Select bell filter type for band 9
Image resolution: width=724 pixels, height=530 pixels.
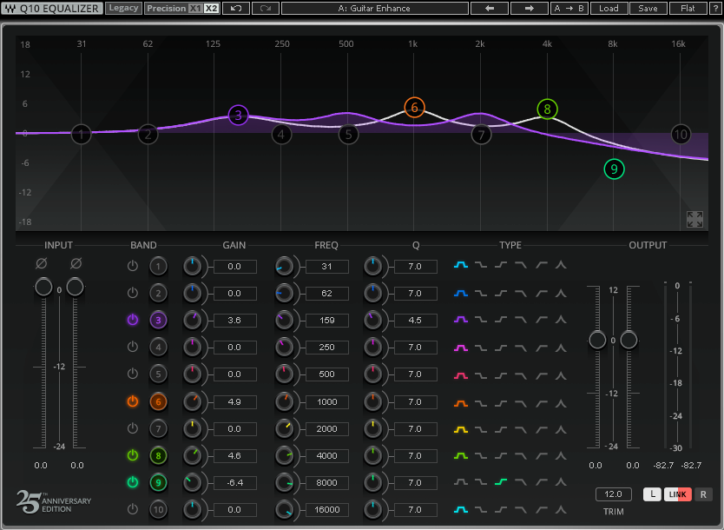[x=461, y=482]
